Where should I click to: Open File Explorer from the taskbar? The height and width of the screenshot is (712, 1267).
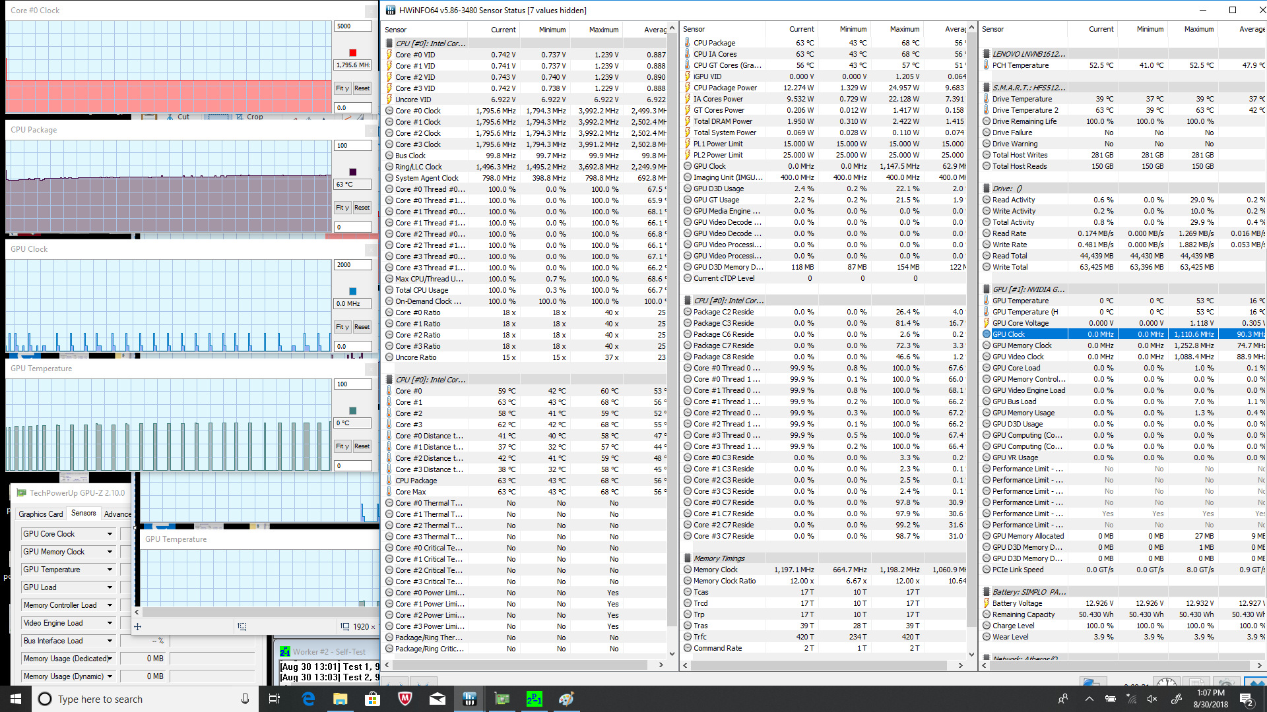(340, 699)
